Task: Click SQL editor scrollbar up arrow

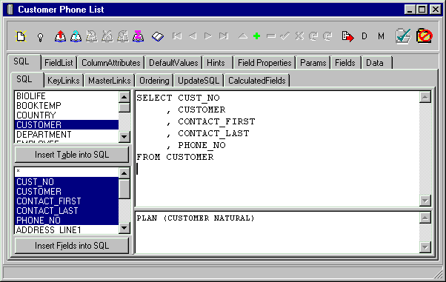Action: pos(425,97)
